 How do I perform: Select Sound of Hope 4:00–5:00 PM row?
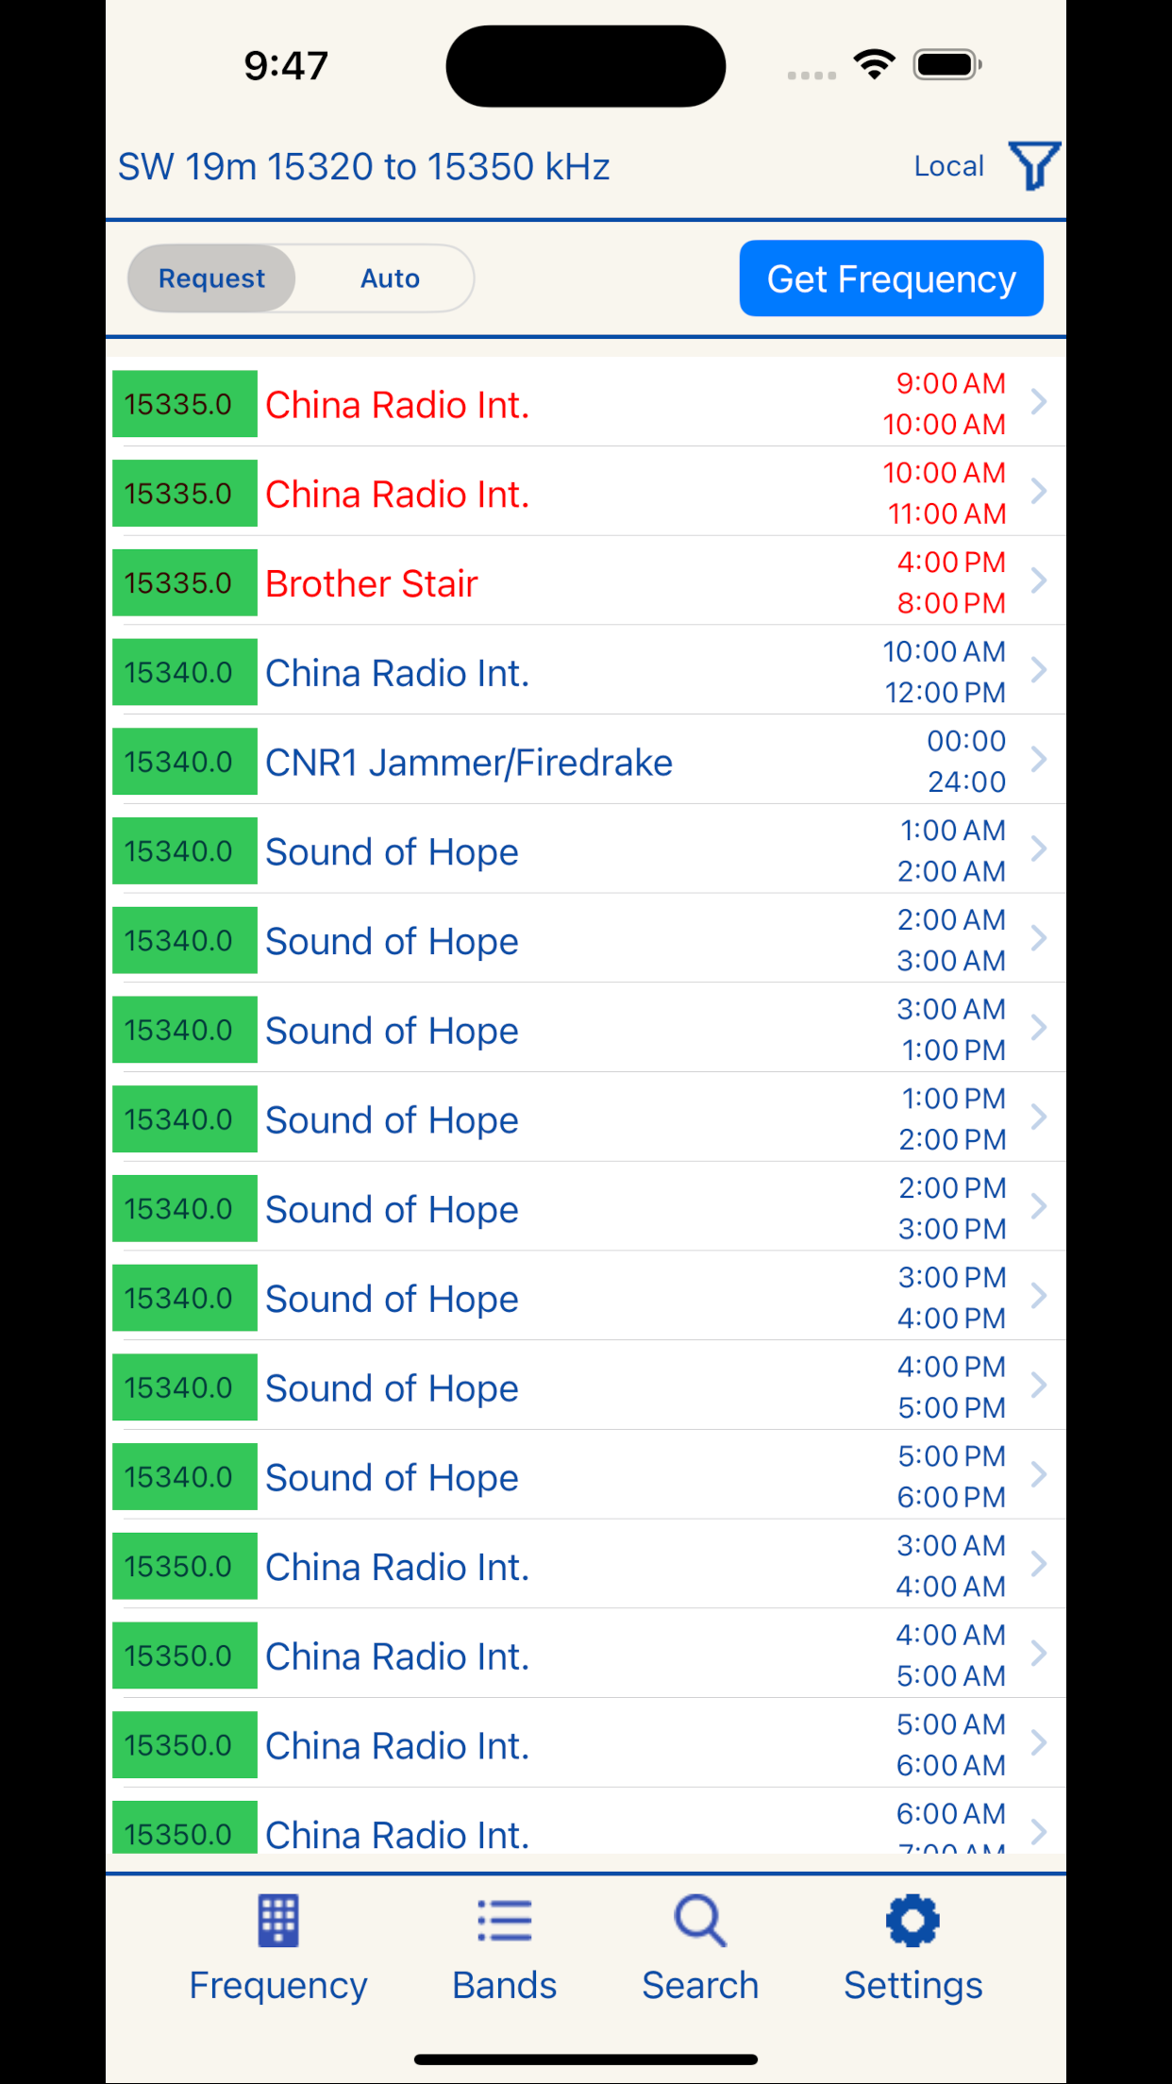tap(586, 1387)
